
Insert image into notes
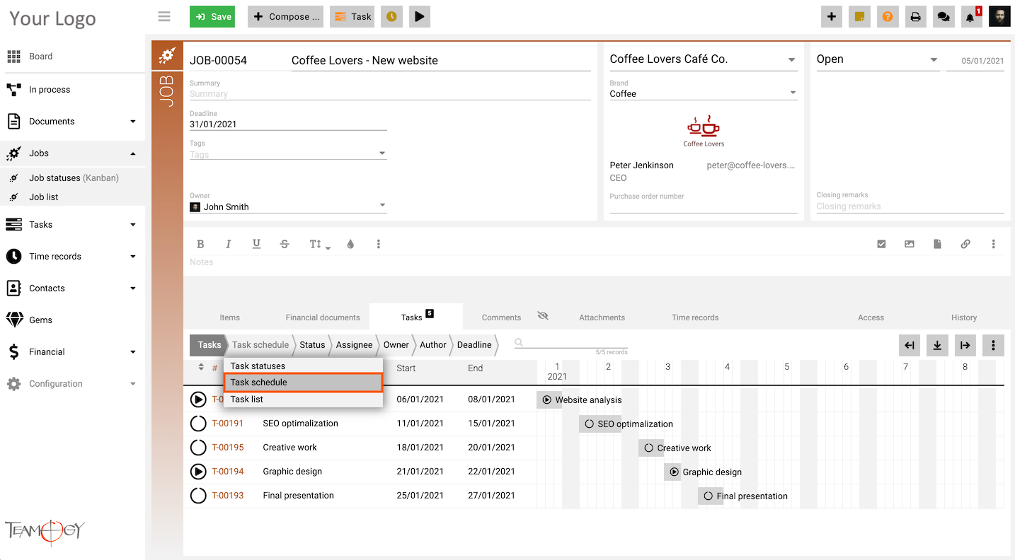(x=910, y=244)
